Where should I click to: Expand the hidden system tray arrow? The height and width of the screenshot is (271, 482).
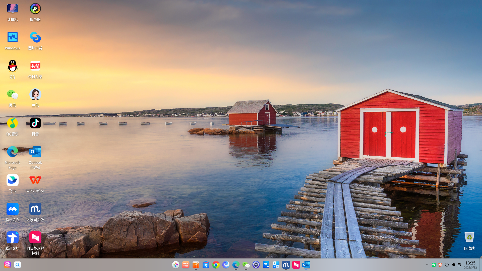427,265
